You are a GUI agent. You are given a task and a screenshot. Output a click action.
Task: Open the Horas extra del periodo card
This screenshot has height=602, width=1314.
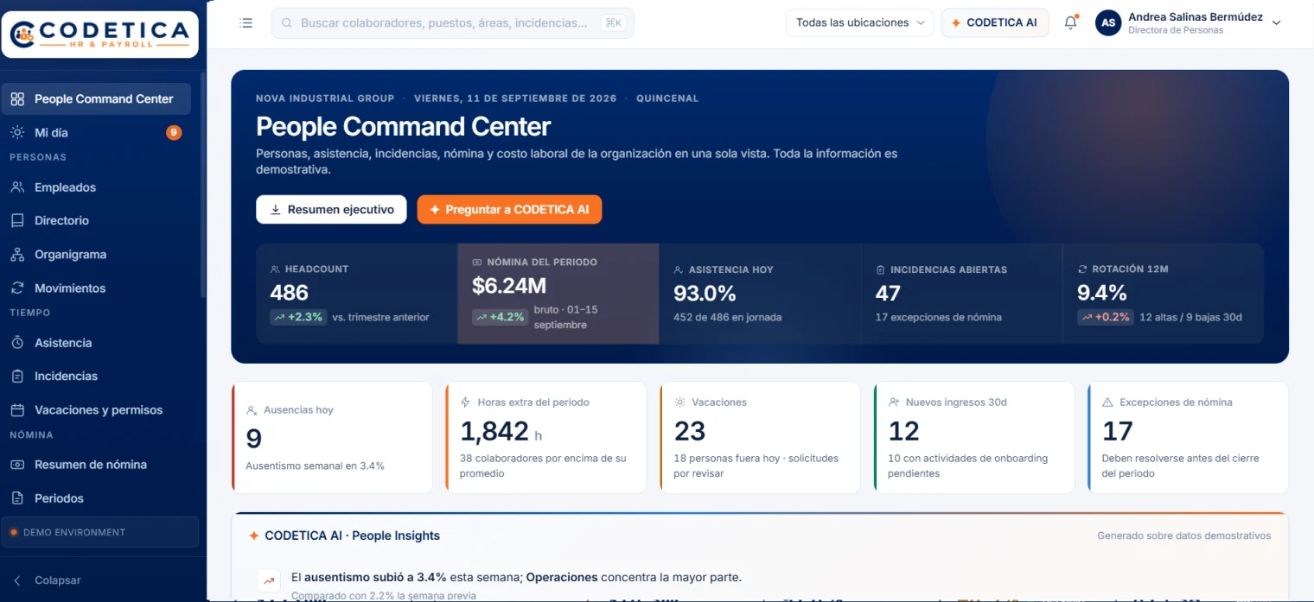(x=545, y=438)
